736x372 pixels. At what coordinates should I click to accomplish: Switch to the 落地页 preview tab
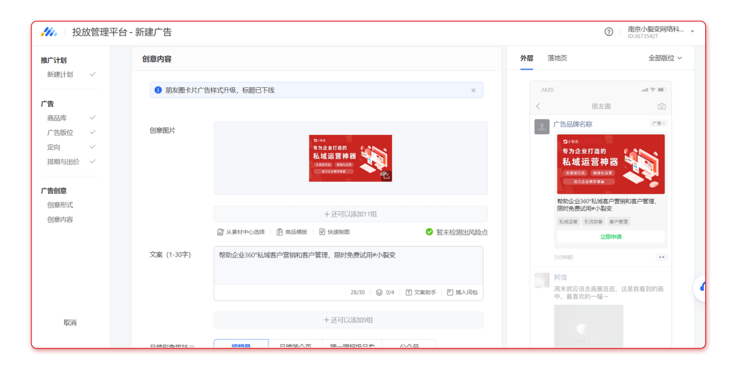(x=557, y=59)
